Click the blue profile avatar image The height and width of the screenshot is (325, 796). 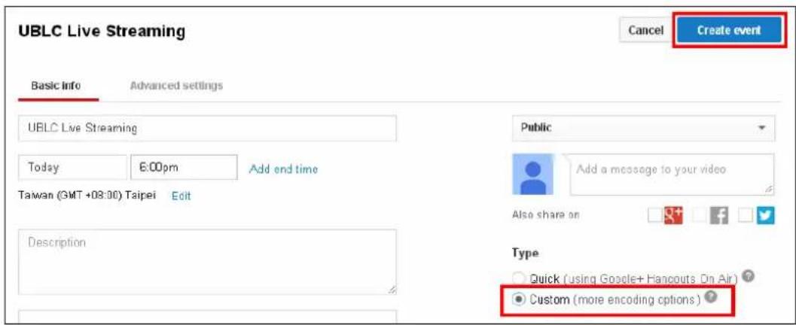tap(532, 175)
